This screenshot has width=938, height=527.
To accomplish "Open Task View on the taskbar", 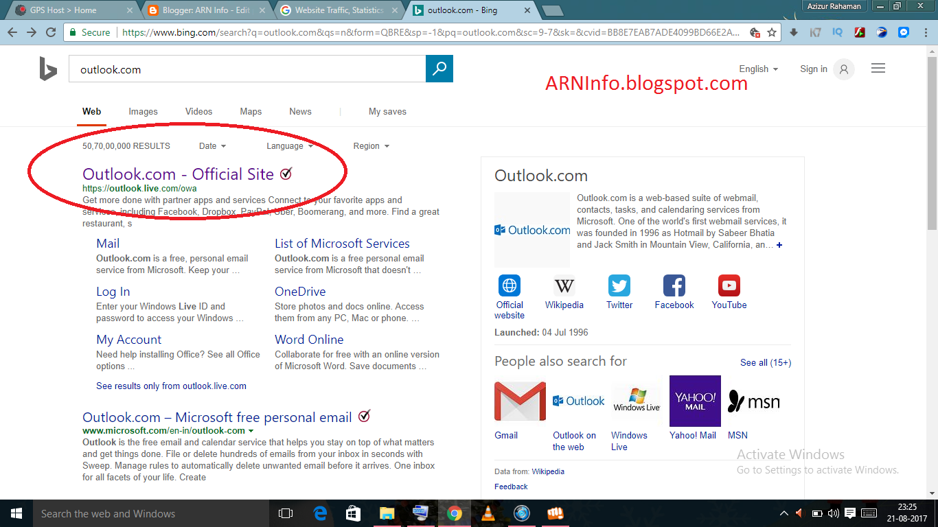I will [286, 513].
